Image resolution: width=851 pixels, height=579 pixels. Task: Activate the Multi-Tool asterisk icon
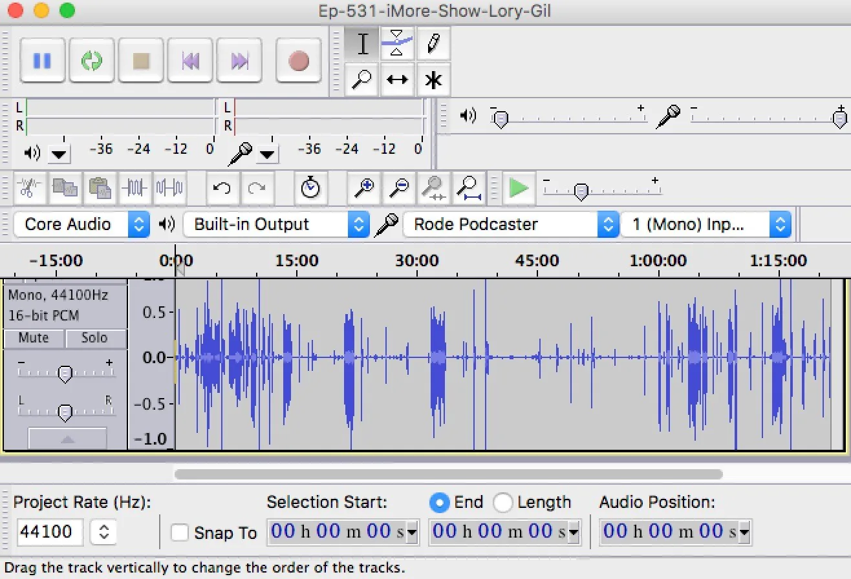pos(433,79)
